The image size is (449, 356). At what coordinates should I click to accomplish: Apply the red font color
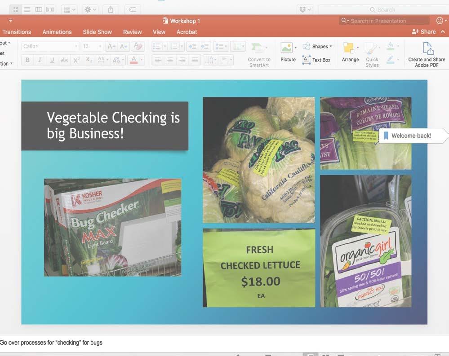(x=134, y=60)
